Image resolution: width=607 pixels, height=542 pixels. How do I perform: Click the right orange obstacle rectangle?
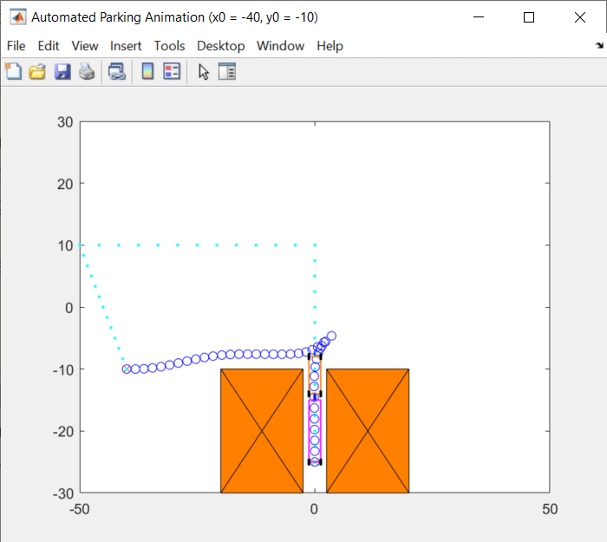pos(368,430)
